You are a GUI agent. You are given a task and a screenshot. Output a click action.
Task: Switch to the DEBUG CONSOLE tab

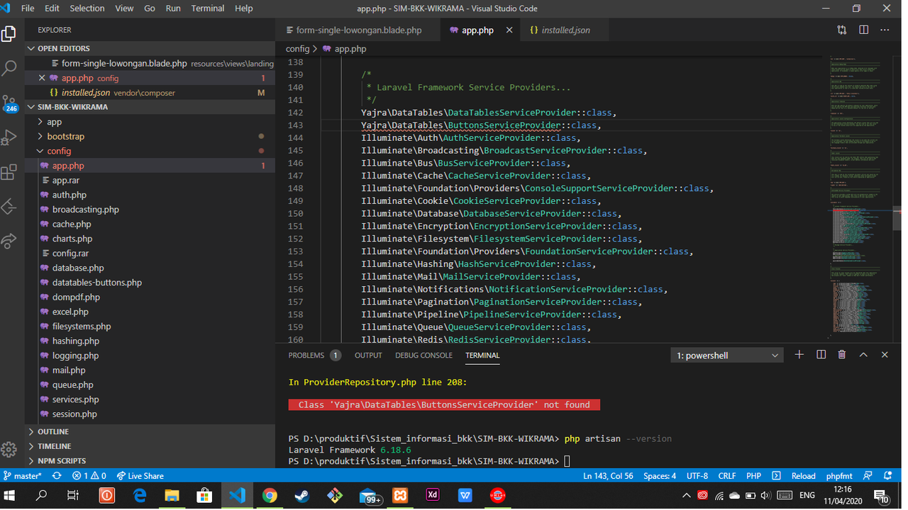pos(423,355)
